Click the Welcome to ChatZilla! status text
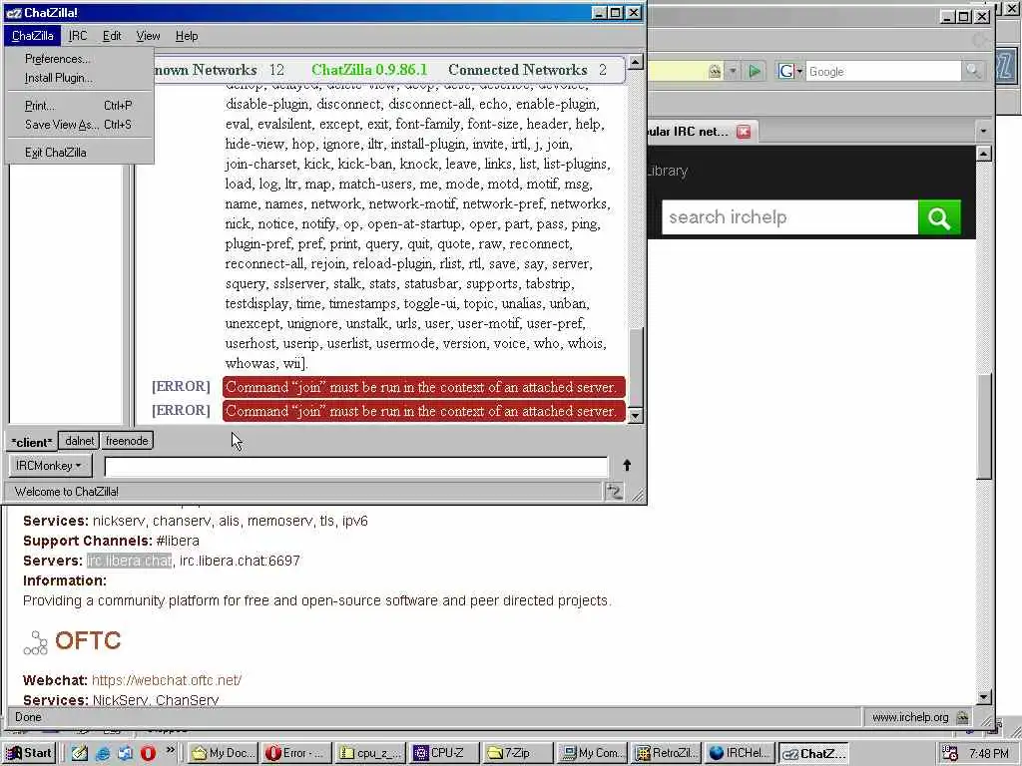The width and height of the screenshot is (1022, 766). point(67,492)
